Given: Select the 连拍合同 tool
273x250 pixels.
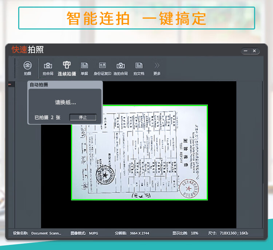Looking at the screenshot, I should (120, 69).
